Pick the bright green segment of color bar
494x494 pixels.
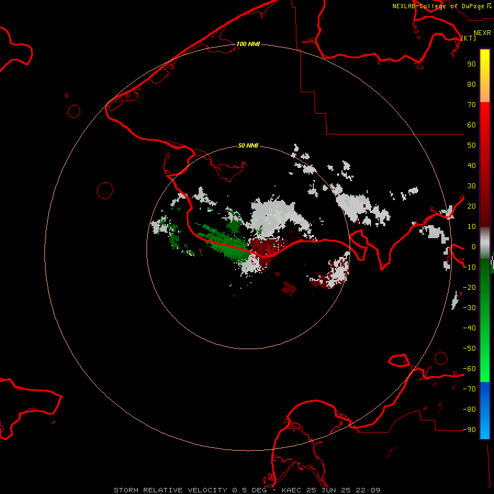485,362
